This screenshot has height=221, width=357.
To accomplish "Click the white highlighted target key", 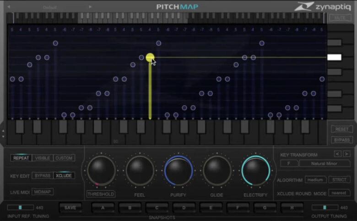I will click(334, 57).
